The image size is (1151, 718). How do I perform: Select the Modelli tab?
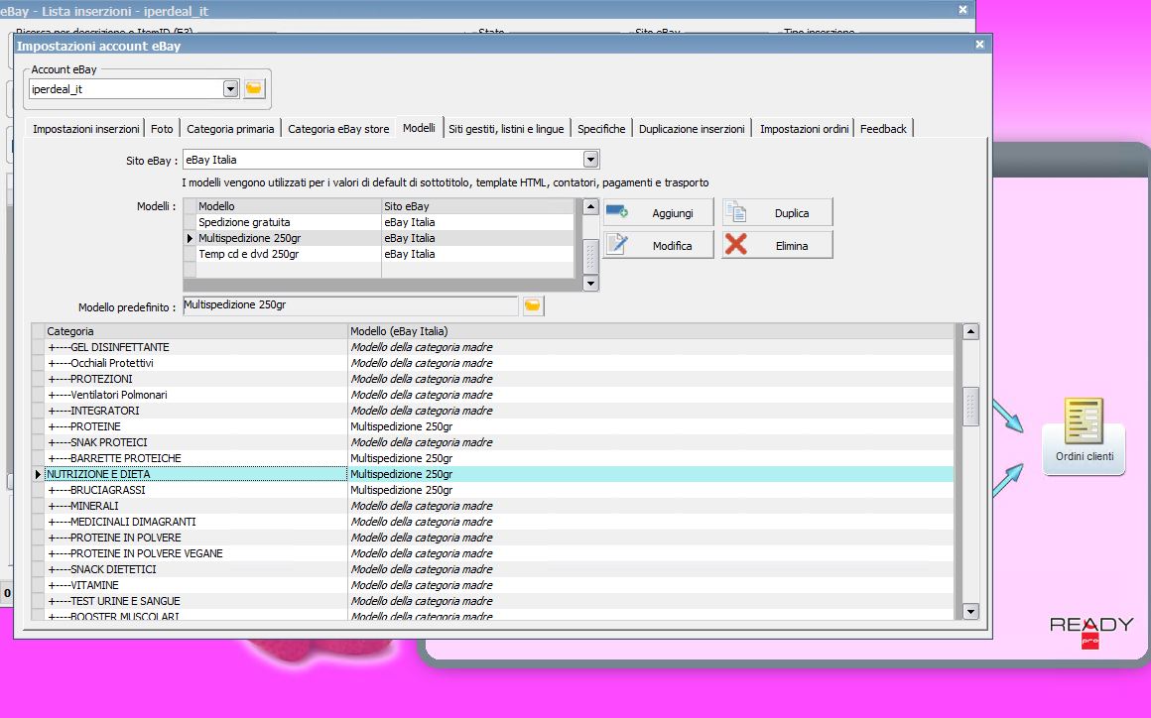419,128
